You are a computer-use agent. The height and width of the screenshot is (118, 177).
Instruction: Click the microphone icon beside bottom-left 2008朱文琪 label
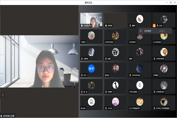tap(1, 115)
